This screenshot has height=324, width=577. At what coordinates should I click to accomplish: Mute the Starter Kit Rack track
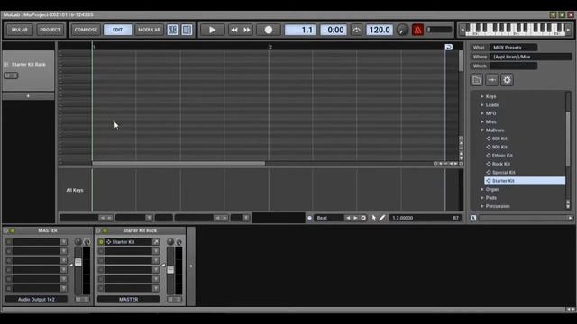tap(7, 76)
